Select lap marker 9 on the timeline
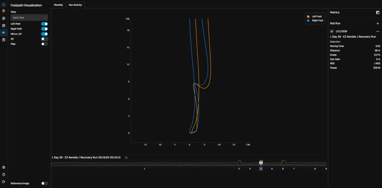This screenshot has height=188, width=382. 326,169
